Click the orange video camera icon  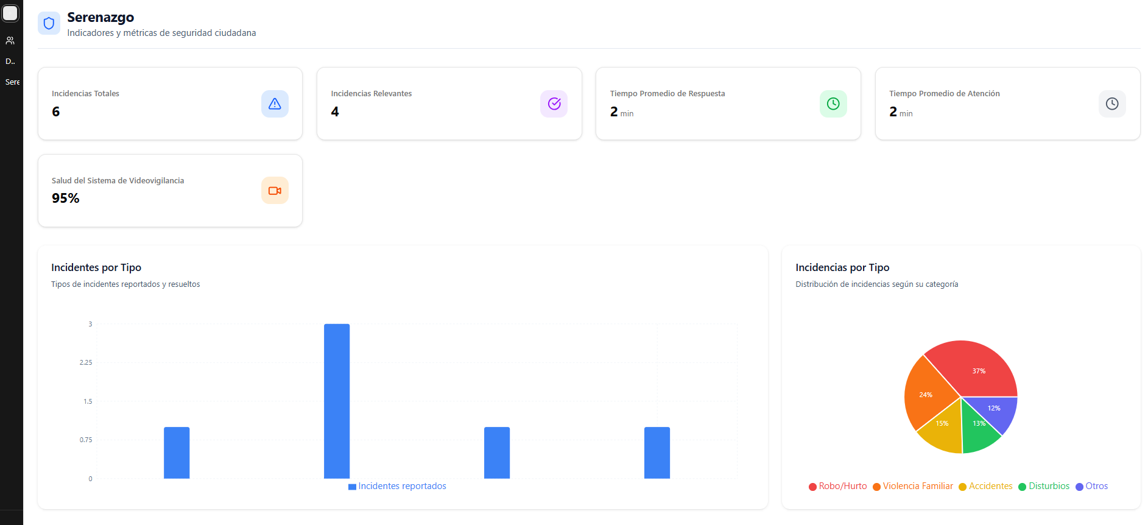pyautogui.click(x=275, y=191)
